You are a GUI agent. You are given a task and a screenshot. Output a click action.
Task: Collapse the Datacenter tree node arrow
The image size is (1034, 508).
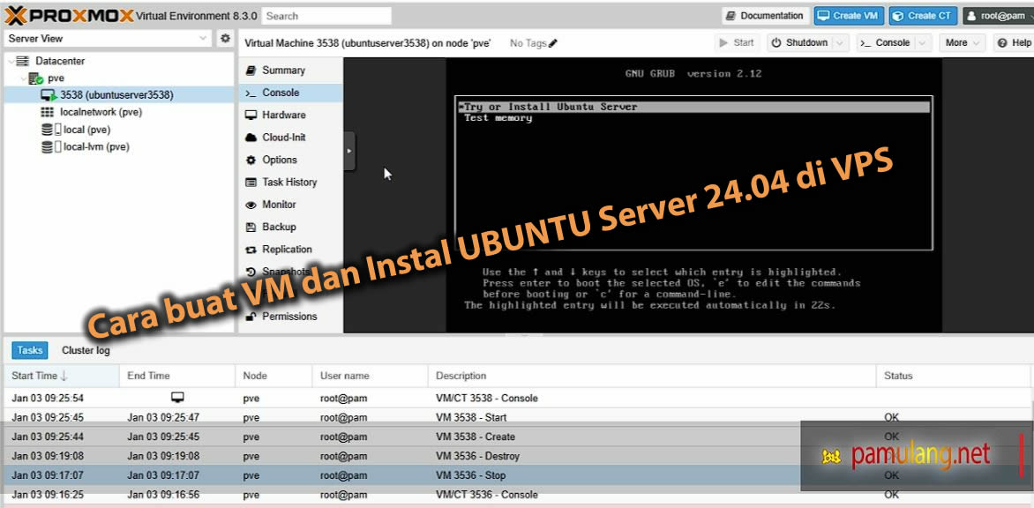[x=11, y=61]
